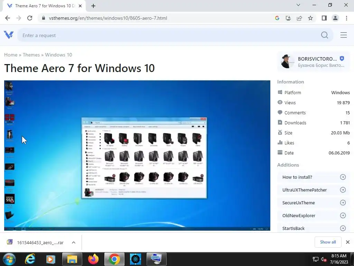Click the Size value 20.03 Mb

pos(340,133)
